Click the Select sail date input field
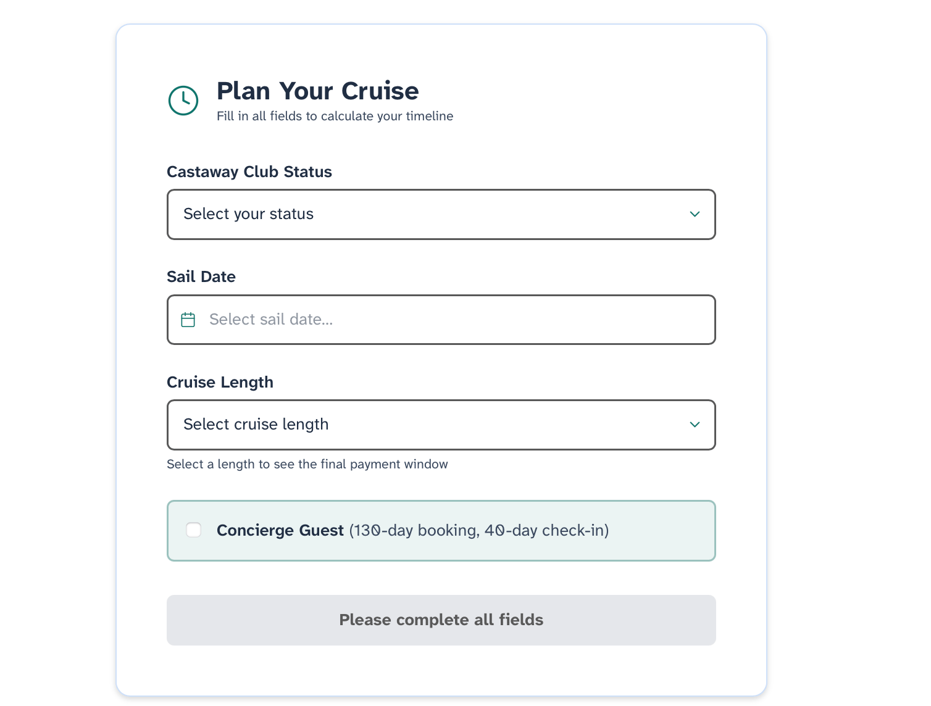This screenshot has height=706, width=931. 441,320
